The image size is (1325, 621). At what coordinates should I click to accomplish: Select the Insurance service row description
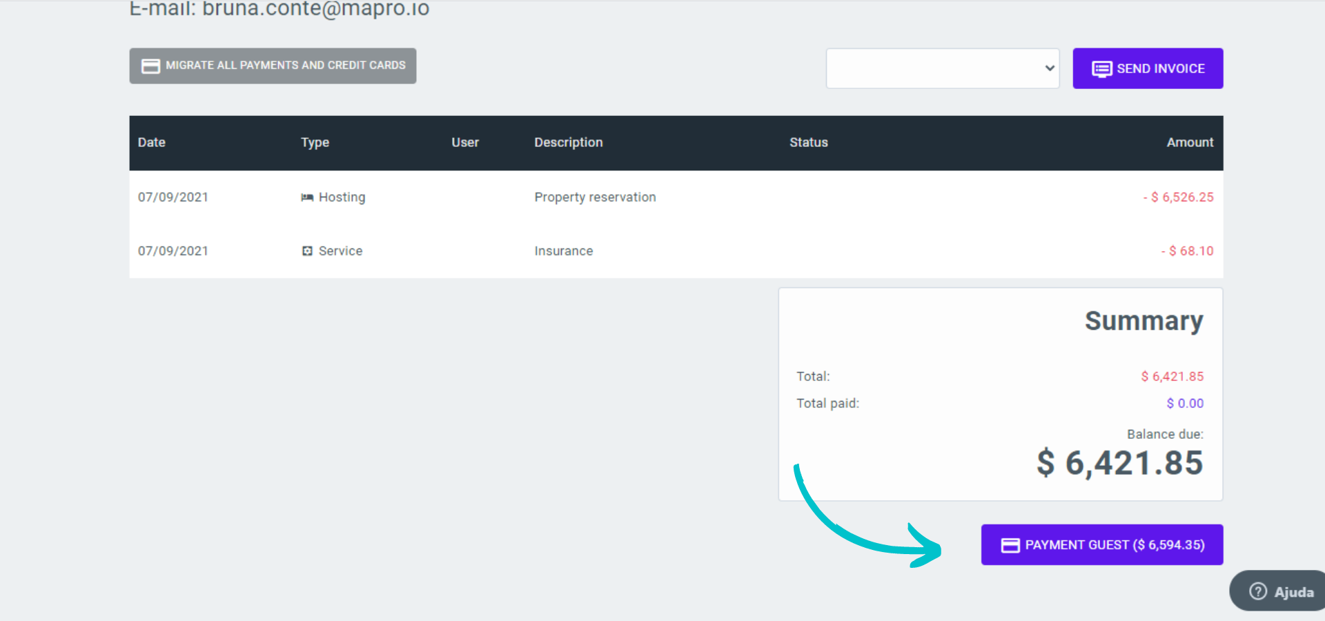tap(563, 251)
